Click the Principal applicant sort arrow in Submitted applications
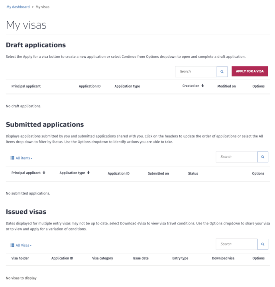The width and height of the screenshot is (275, 287). pyautogui.click(x=44, y=173)
